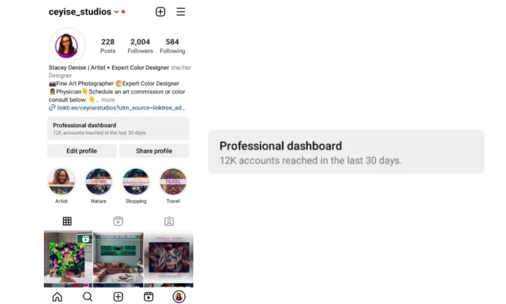Switch to the tagged photos tab
The image size is (506, 304).
169,221
